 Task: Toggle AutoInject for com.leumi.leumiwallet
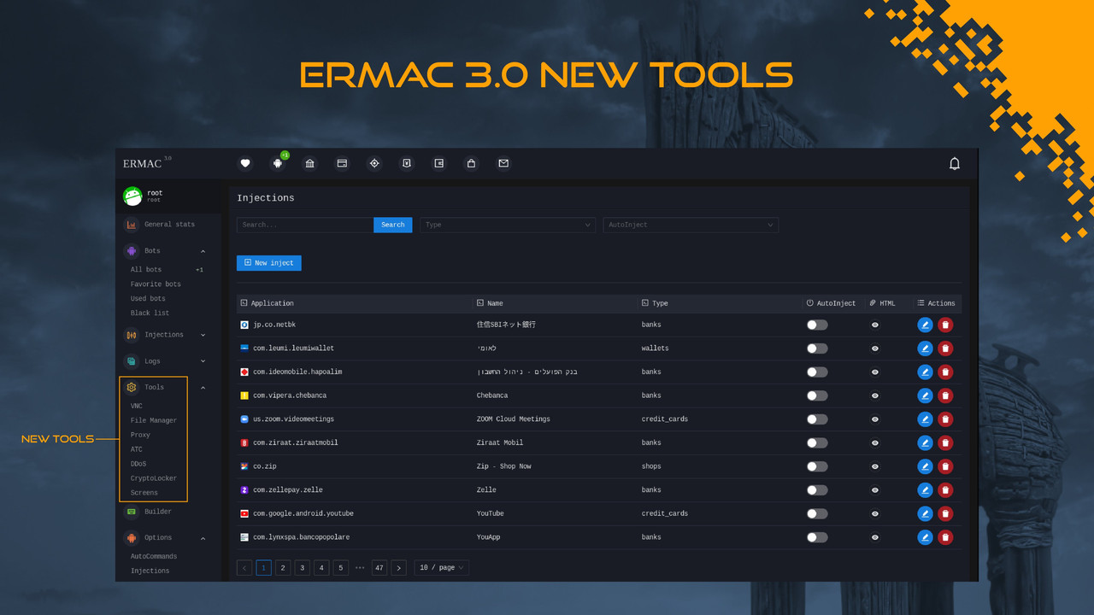[x=817, y=348]
